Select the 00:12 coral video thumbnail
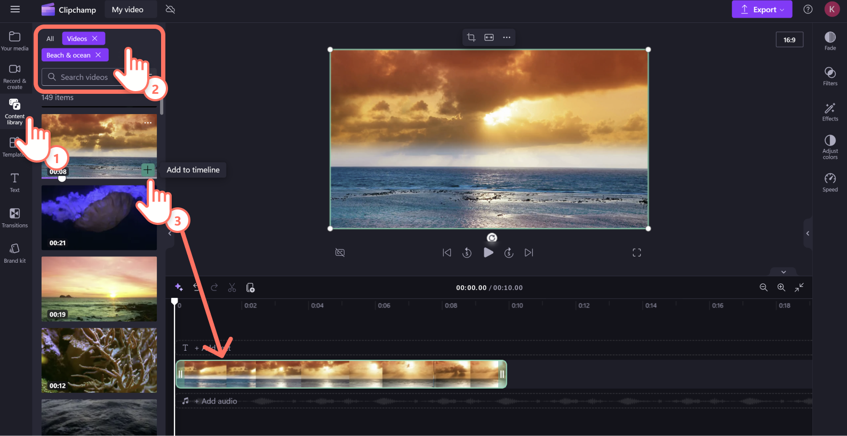This screenshot has height=436, width=847. tap(99, 360)
